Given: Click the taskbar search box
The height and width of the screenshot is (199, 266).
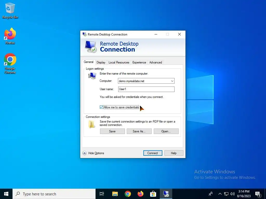Looking at the screenshot, I should [54, 194].
